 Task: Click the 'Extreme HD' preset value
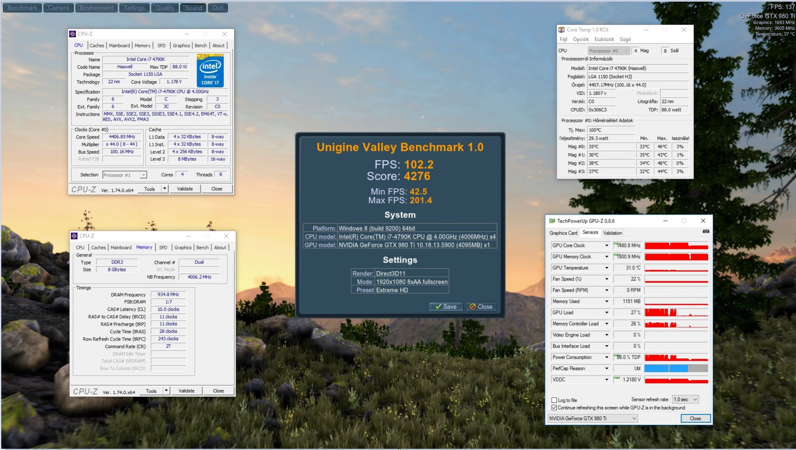[392, 290]
